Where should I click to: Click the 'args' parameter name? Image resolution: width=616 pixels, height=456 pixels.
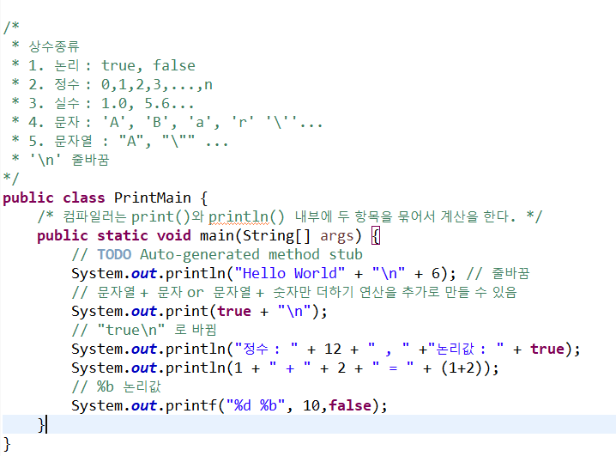click(336, 236)
